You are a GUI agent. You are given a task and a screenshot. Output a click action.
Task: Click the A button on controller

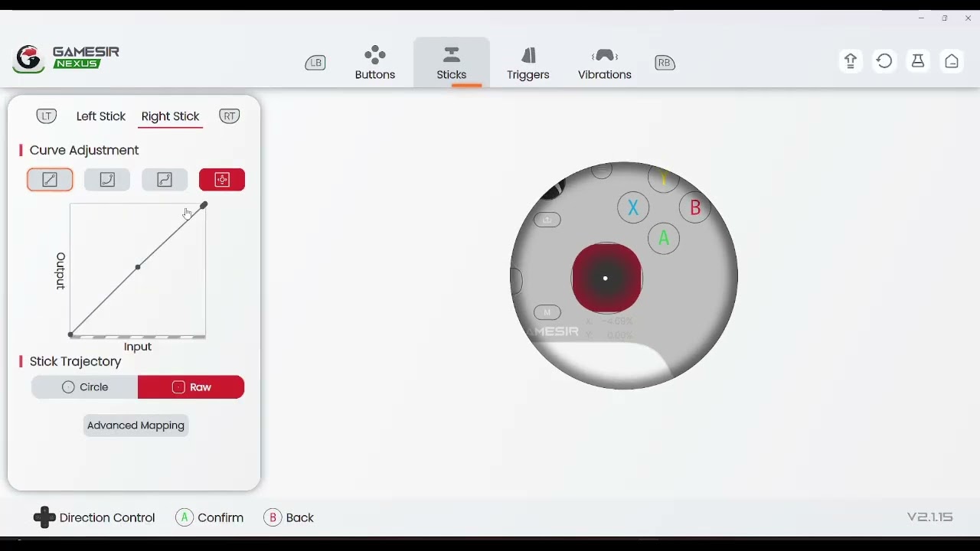click(664, 239)
